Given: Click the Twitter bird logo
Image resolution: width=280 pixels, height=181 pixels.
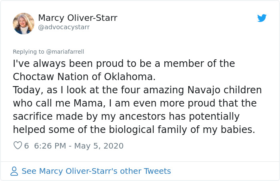Looking at the screenshot, I should pyautogui.click(x=262, y=18).
